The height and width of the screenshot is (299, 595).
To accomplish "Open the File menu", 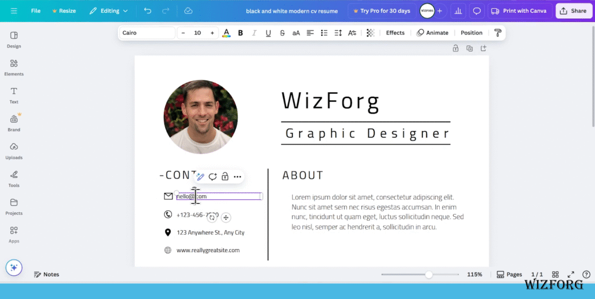I will click(x=35, y=11).
